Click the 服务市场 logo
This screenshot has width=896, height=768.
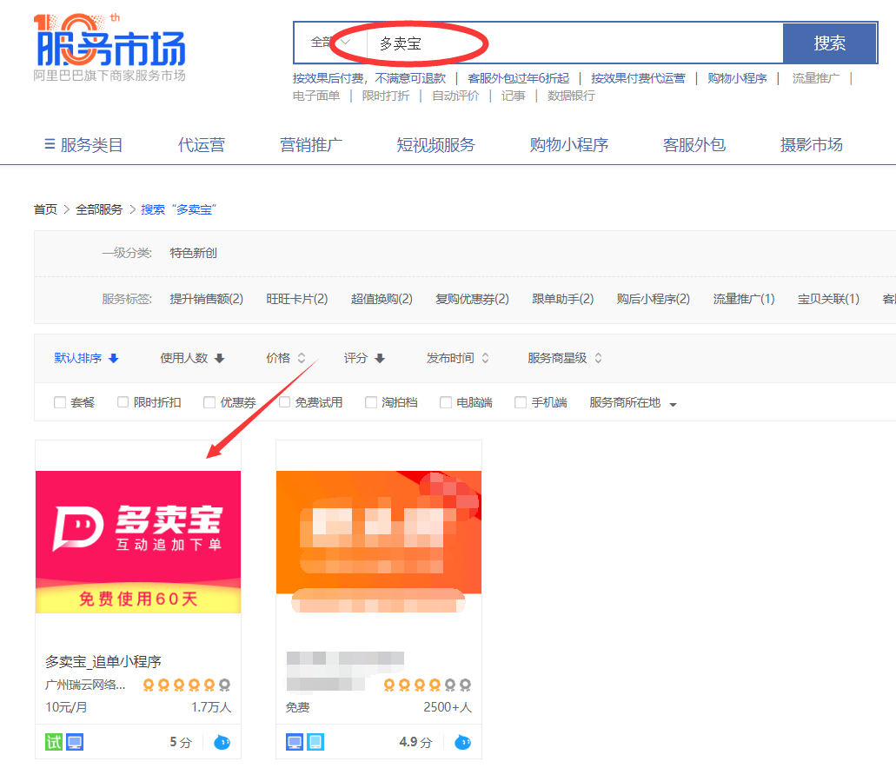tap(110, 48)
